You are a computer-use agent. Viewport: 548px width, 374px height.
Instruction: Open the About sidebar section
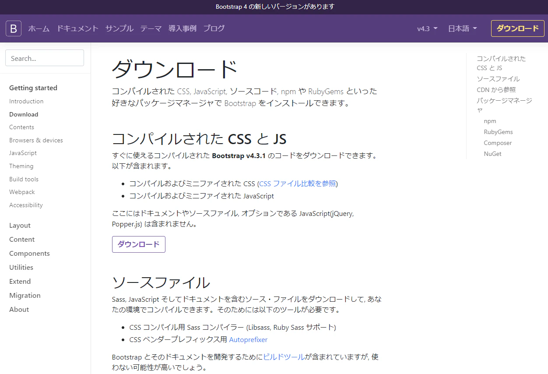(19, 309)
